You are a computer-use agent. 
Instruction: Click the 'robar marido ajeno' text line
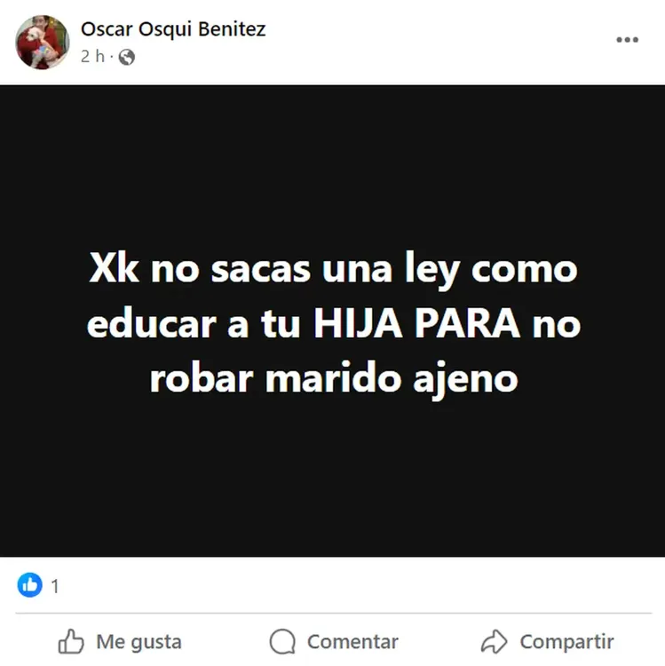coord(334,379)
